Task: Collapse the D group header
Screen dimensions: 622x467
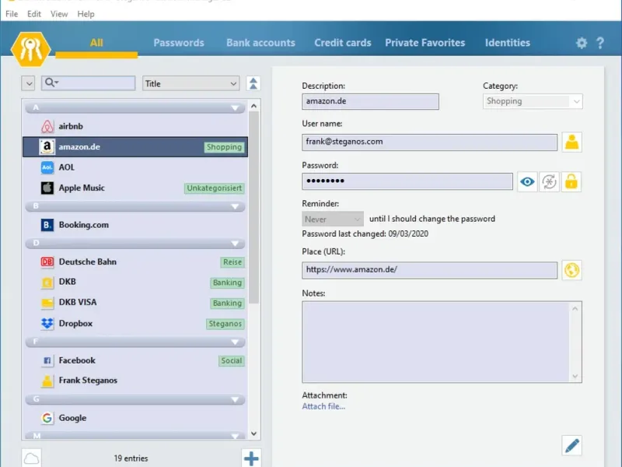Action: (135, 243)
